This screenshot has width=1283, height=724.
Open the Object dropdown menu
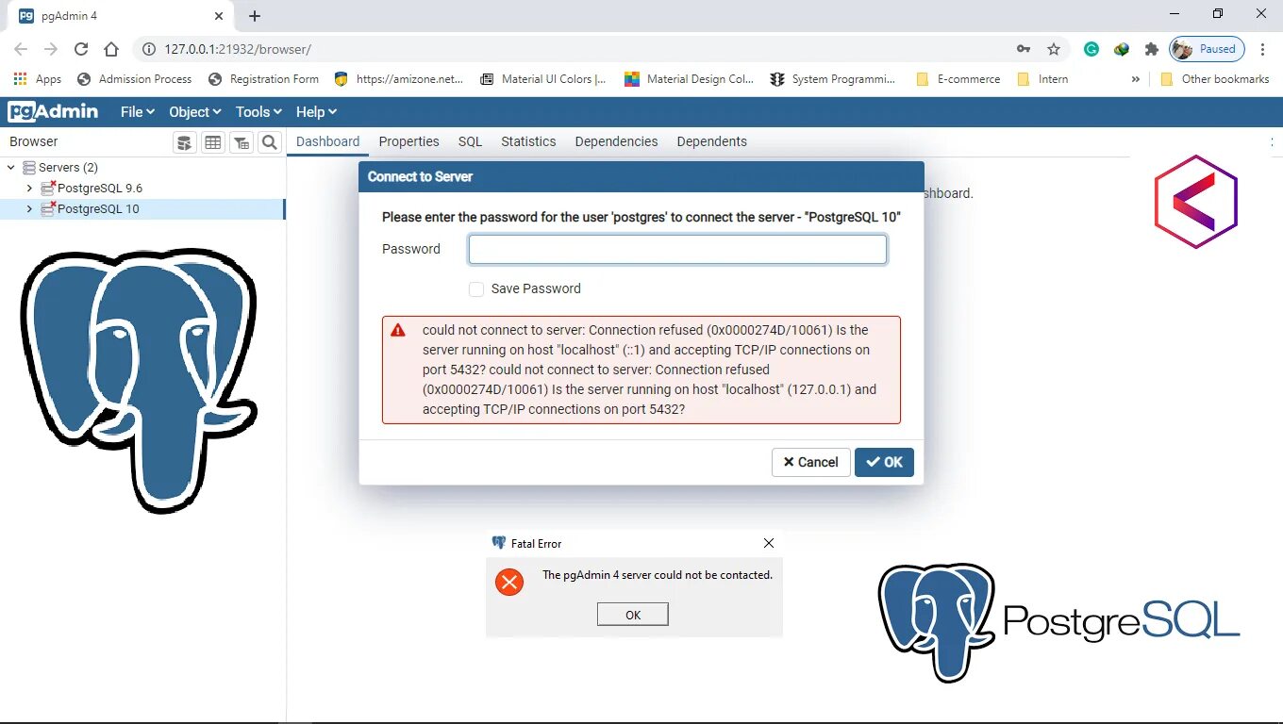pyautogui.click(x=194, y=111)
